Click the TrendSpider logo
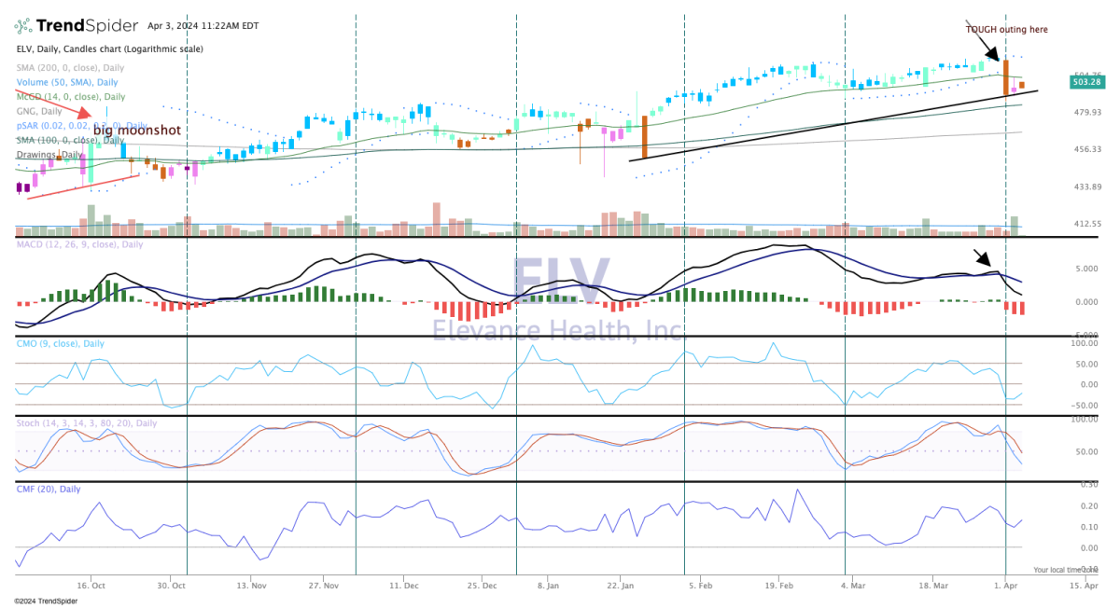This screenshot has width=1120, height=608. 75,25
